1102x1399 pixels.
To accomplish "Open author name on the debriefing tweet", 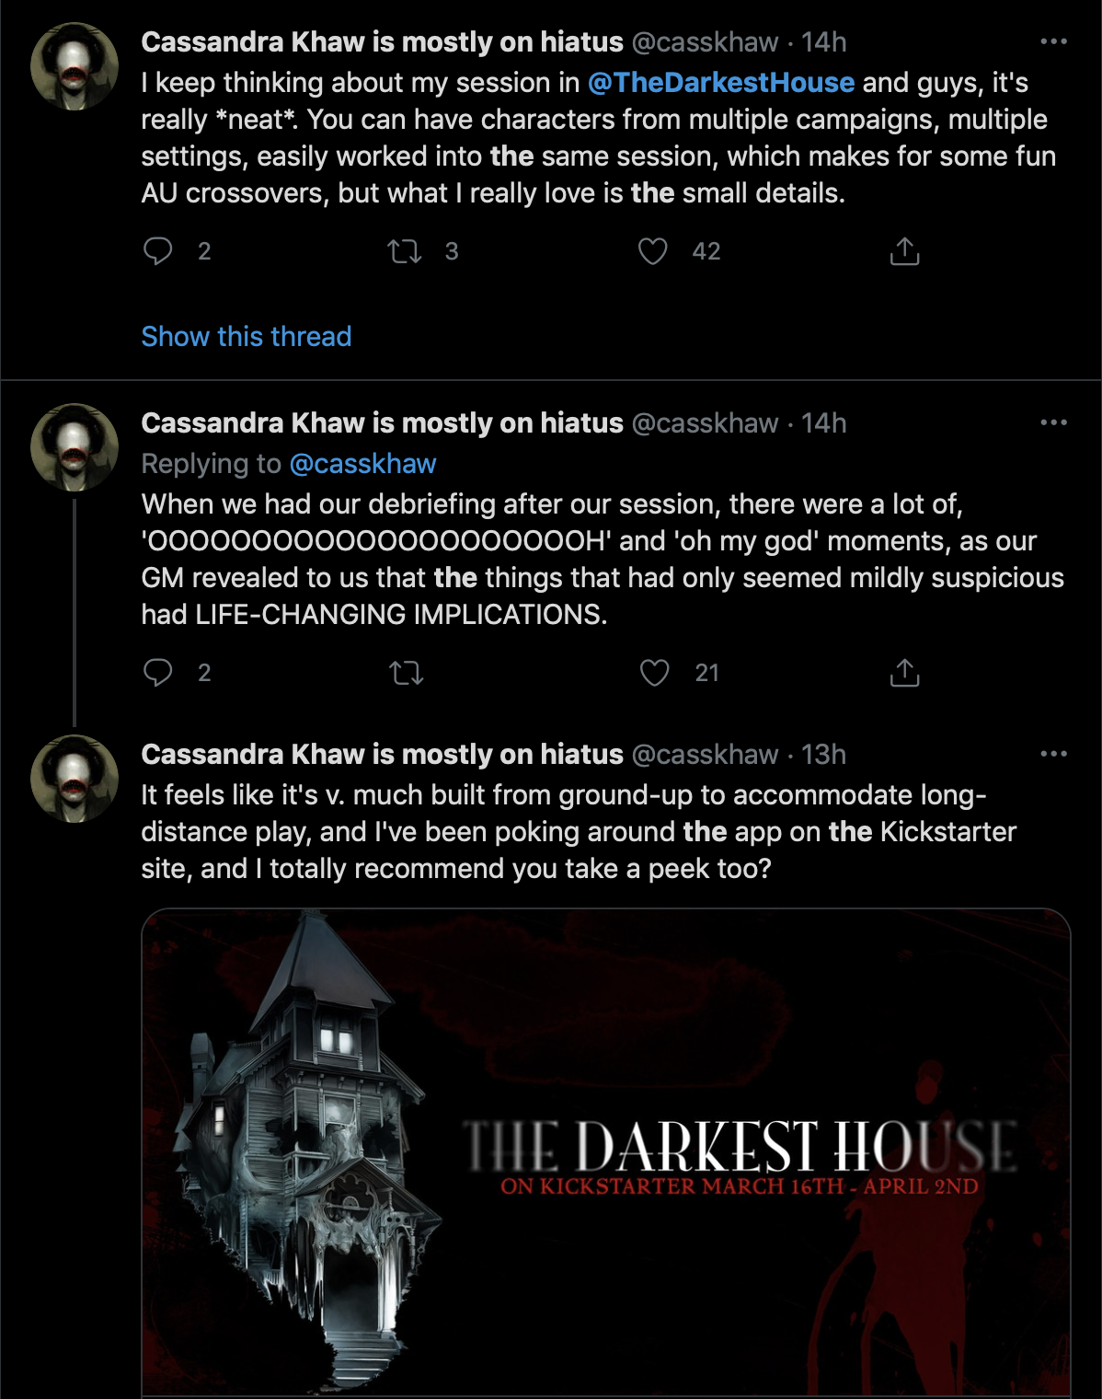I will [382, 423].
